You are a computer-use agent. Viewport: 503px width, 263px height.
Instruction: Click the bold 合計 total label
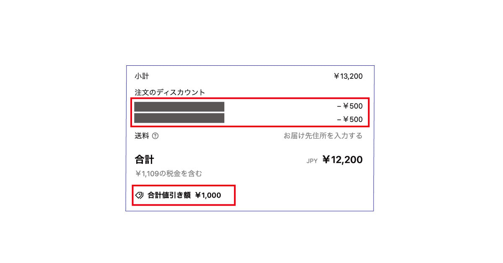coord(144,160)
